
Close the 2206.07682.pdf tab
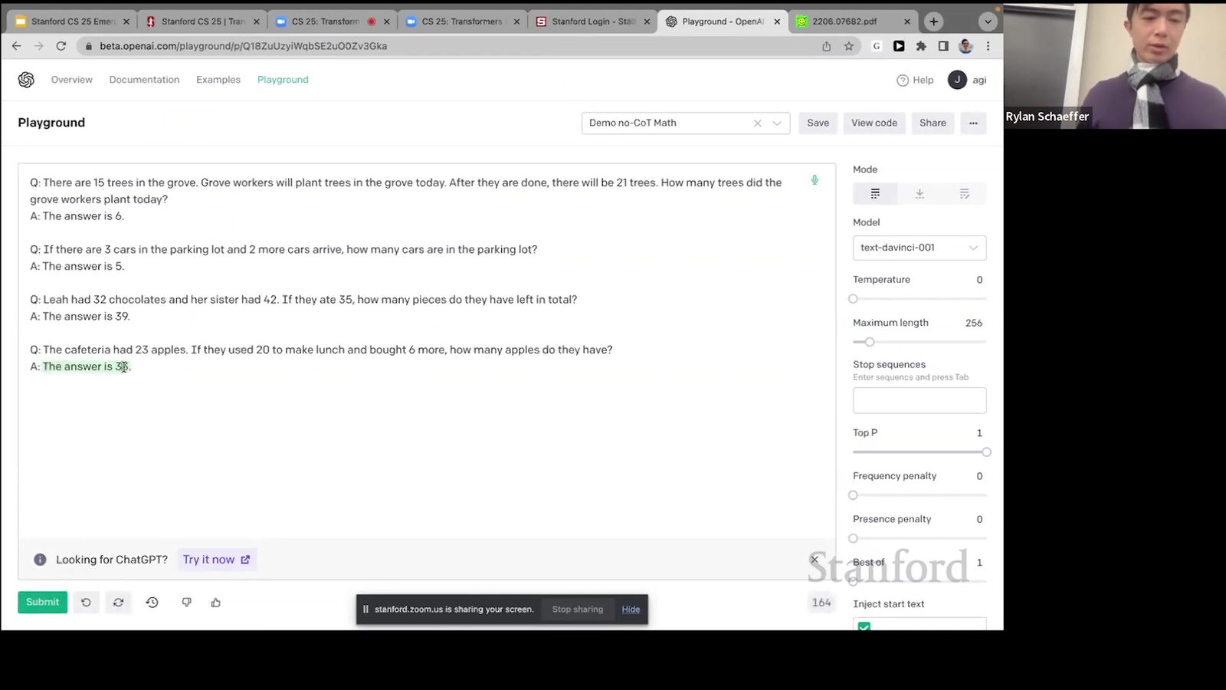(907, 21)
